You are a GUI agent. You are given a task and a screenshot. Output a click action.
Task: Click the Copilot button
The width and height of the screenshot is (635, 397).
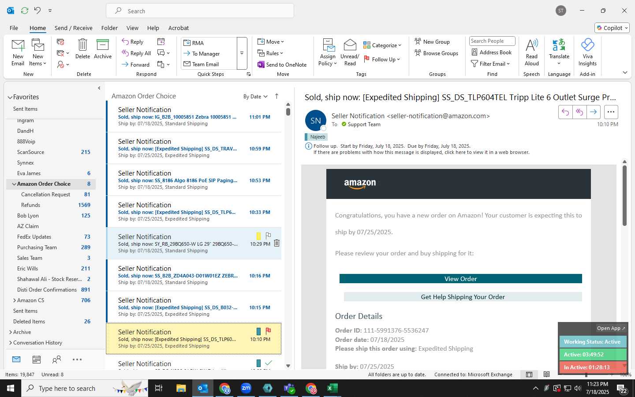pos(612,28)
